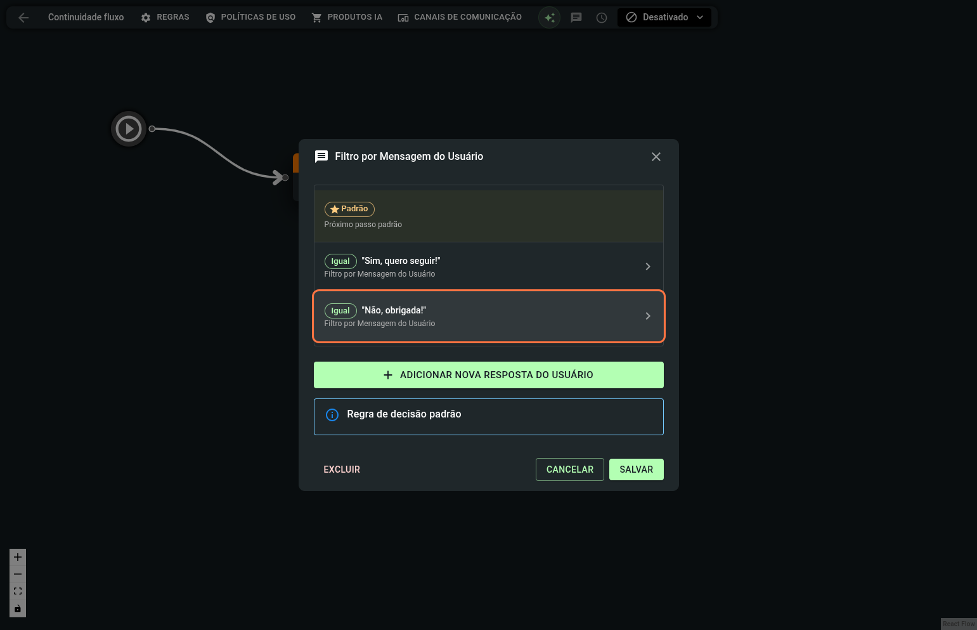Open the AI sparkle assistant icon
This screenshot has height=630, width=977.
click(549, 18)
